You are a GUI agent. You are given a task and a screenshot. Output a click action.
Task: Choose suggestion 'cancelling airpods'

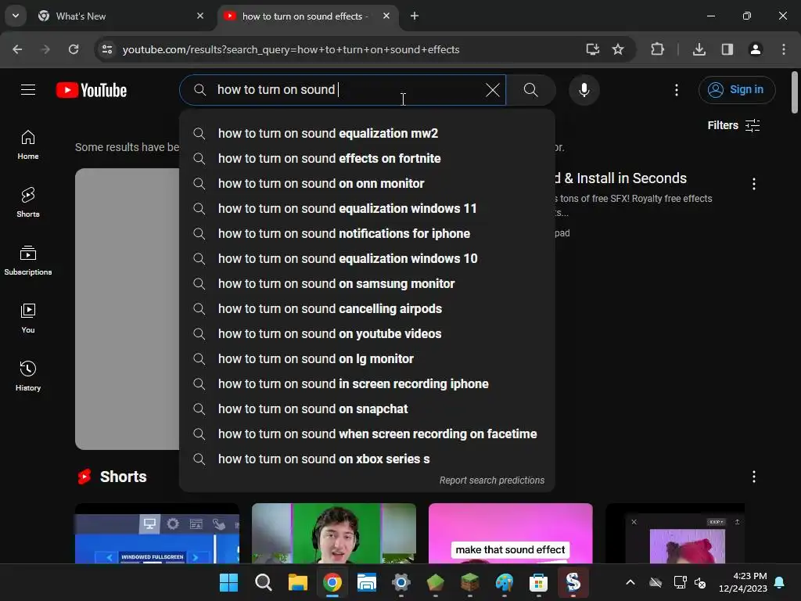coord(367,308)
